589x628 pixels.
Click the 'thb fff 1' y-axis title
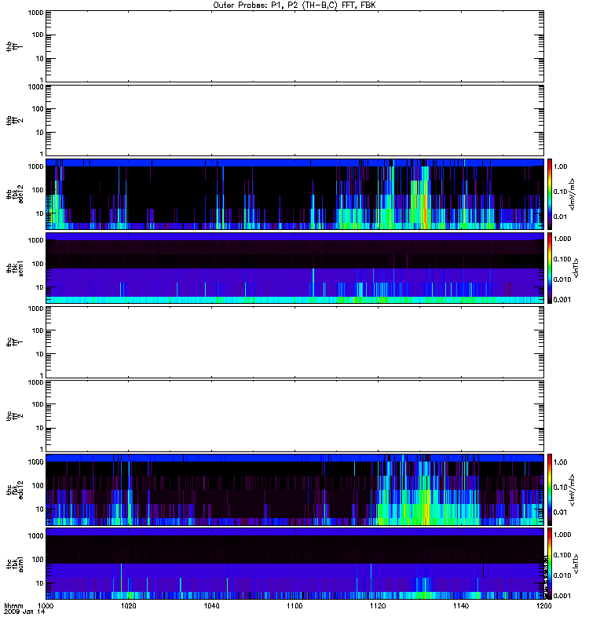tap(14, 46)
